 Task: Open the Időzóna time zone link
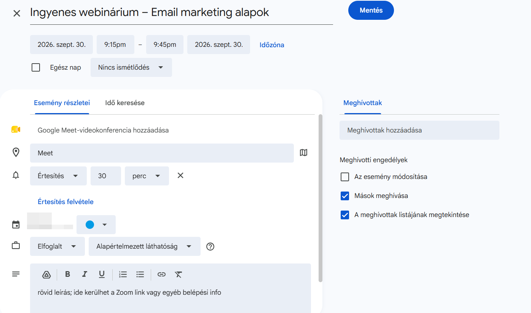(272, 45)
